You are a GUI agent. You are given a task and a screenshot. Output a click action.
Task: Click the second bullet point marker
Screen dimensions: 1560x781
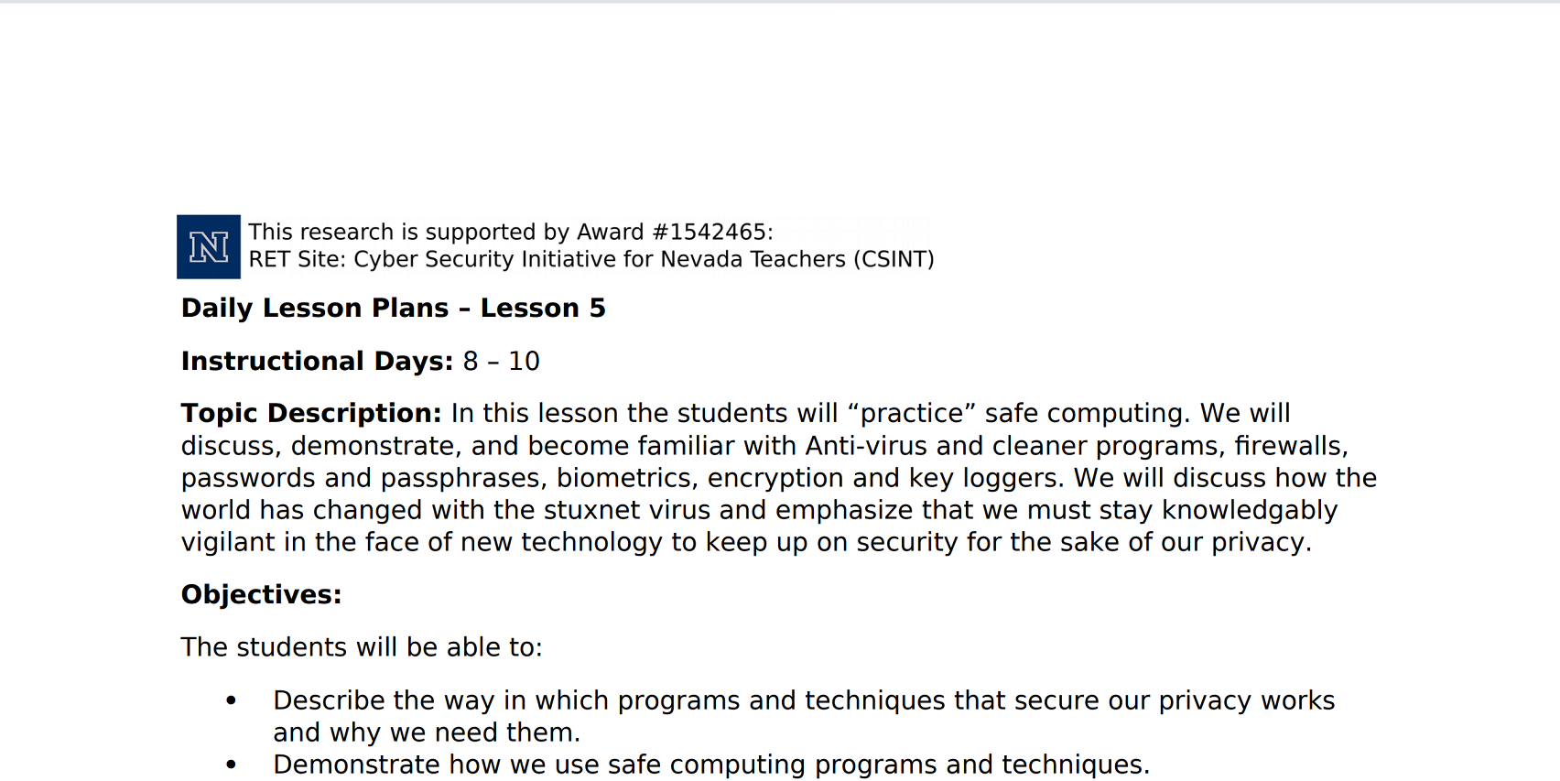pos(231,765)
